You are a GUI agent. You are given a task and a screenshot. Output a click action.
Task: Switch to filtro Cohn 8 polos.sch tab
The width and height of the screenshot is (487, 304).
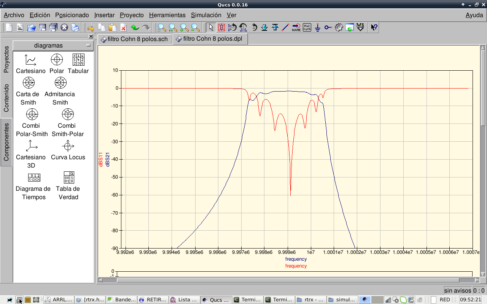point(134,39)
